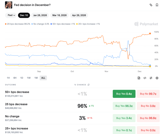The image size is (162, 134).
Task: Bookmark this market
Action: (157, 5)
